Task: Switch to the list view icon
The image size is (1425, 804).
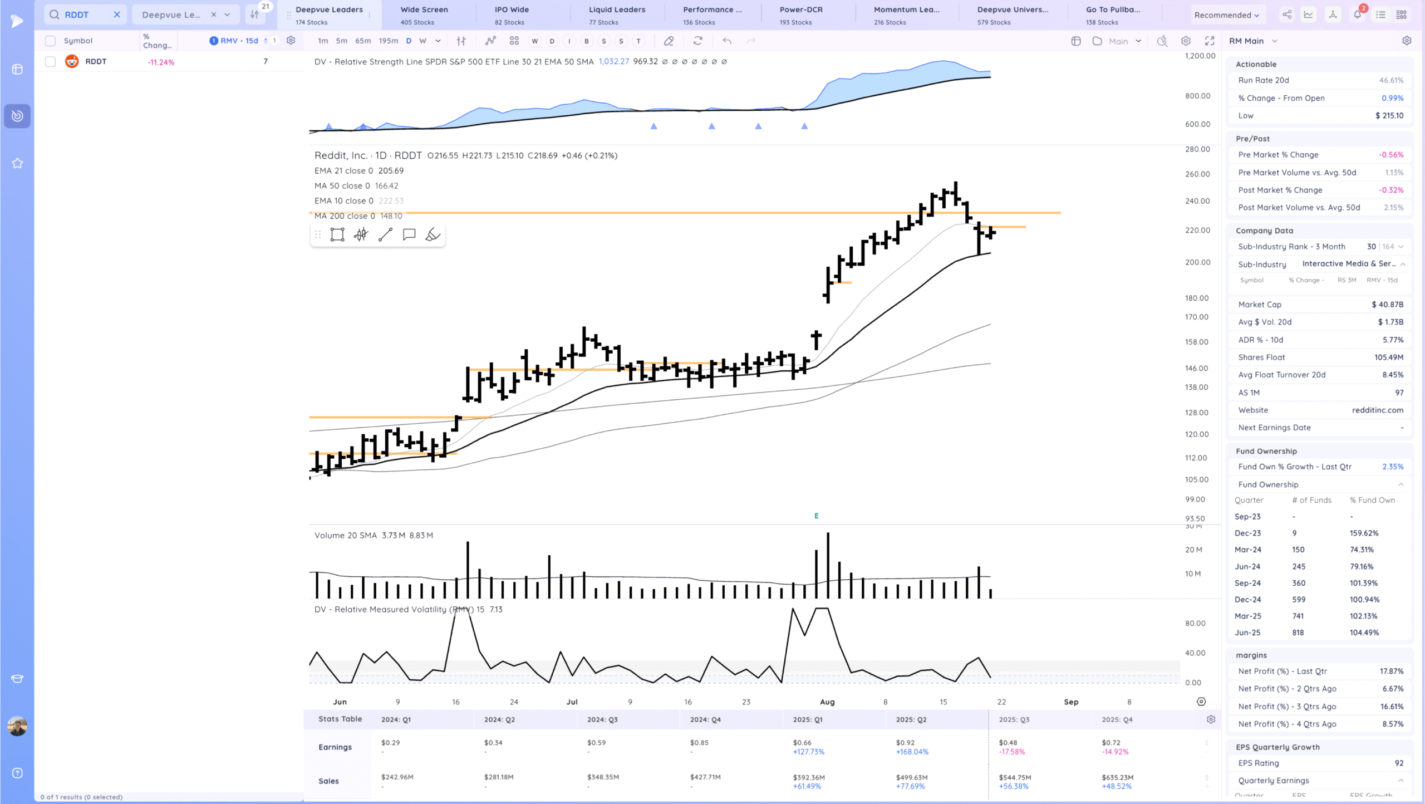Action: (x=1380, y=14)
